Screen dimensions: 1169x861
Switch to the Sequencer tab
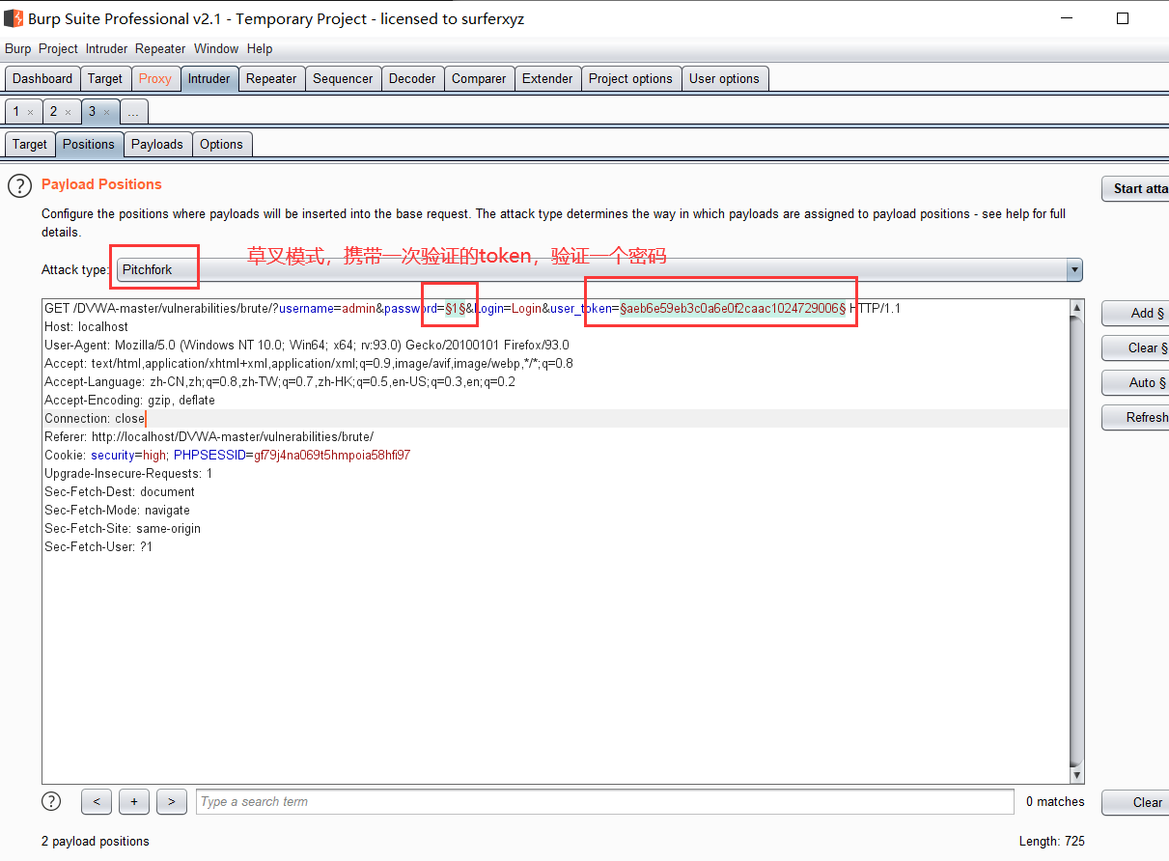coord(343,79)
